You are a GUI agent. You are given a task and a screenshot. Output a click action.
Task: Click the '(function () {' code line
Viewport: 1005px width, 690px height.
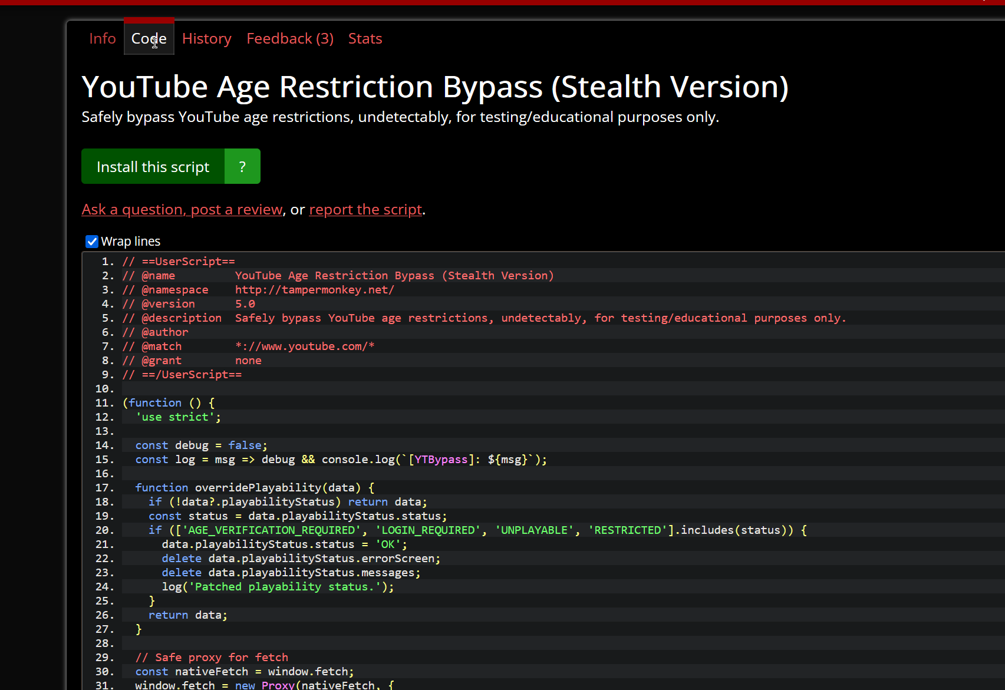click(x=169, y=403)
